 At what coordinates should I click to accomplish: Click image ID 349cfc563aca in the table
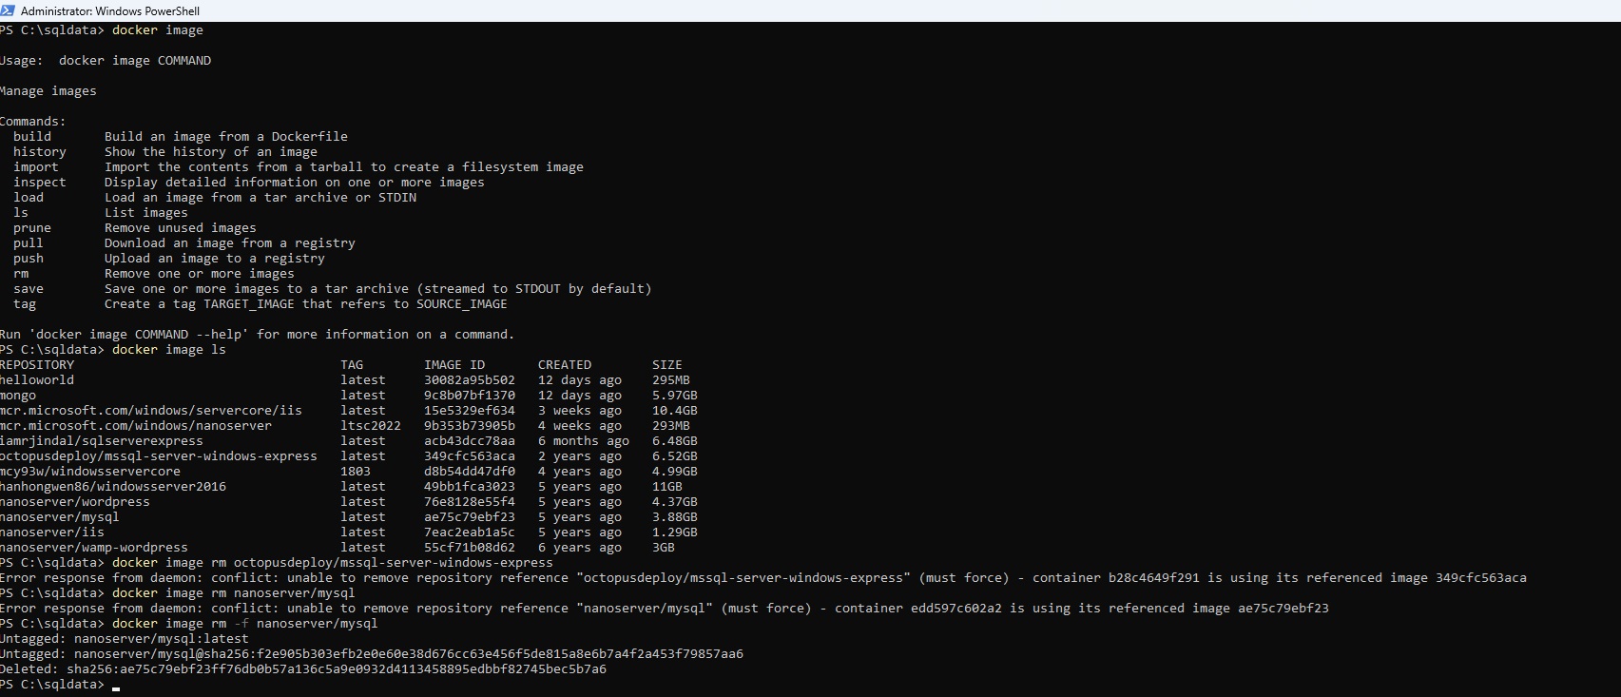coord(470,456)
